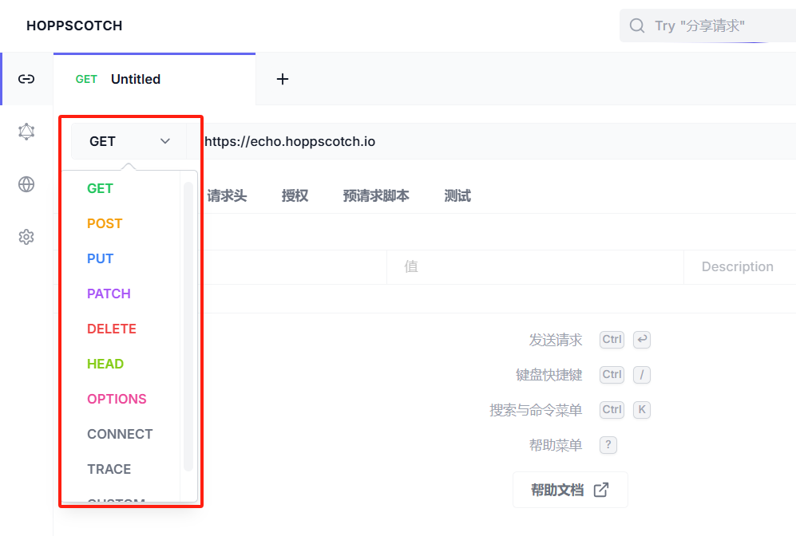Collapse the GET method dropdown chevron
This screenshot has height=536, width=796.
pos(165,141)
